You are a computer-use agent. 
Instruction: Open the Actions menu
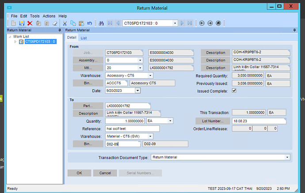click(49, 16)
